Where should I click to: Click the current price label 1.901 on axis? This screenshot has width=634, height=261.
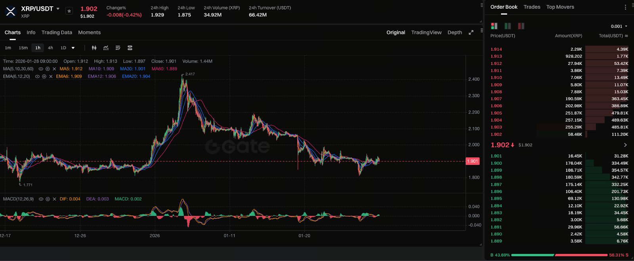[472, 161]
